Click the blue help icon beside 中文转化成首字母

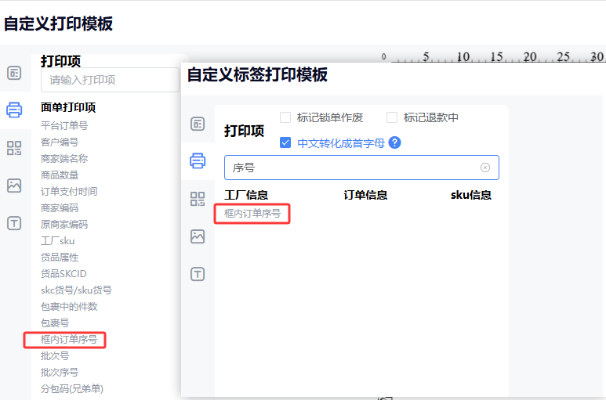coord(394,142)
